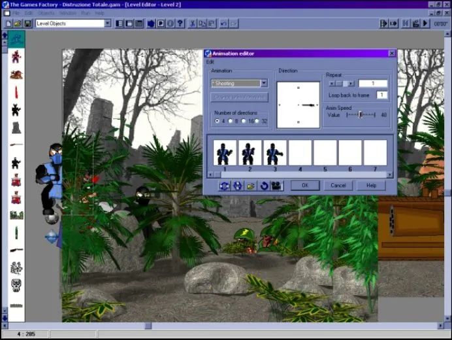The height and width of the screenshot is (340, 452).
Task: Click Repeat slider left arrow
Action: pyautogui.click(x=332, y=84)
